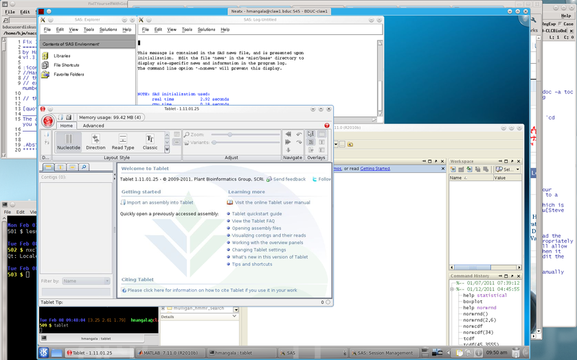Toggle the bottom-right overlay button in Overlays group
Image resolution: width=577 pixels, height=360 pixels.
tap(321, 150)
